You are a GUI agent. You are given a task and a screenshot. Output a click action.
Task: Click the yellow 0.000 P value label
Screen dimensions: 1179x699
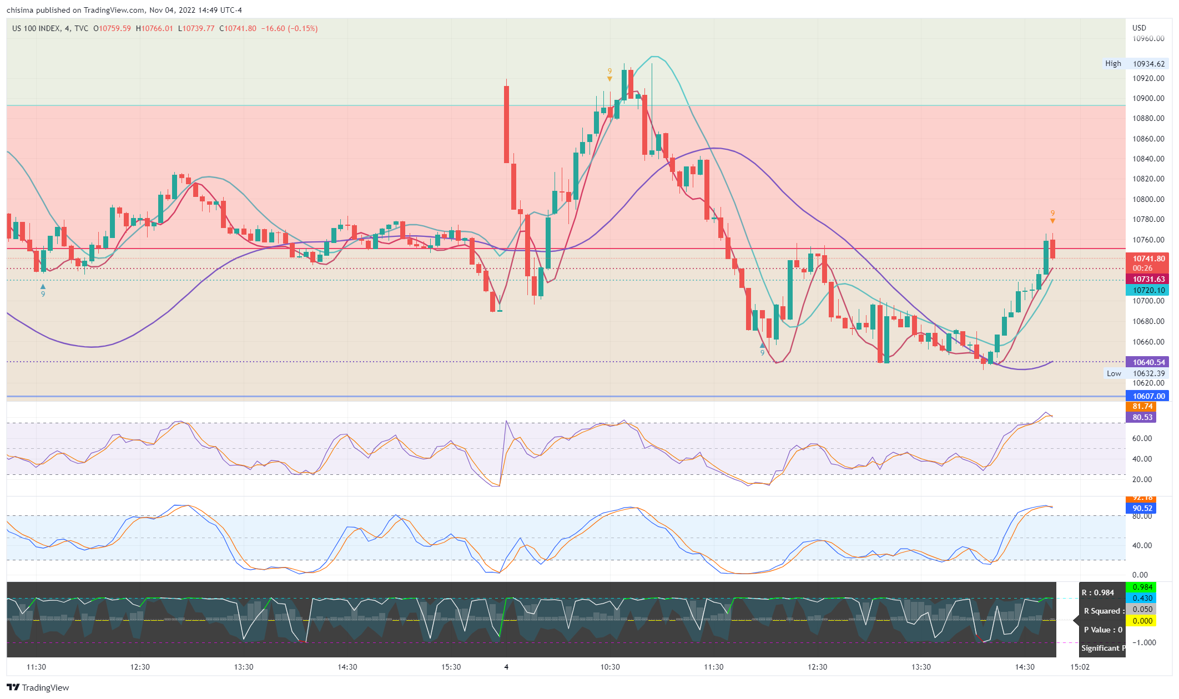[1142, 621]
